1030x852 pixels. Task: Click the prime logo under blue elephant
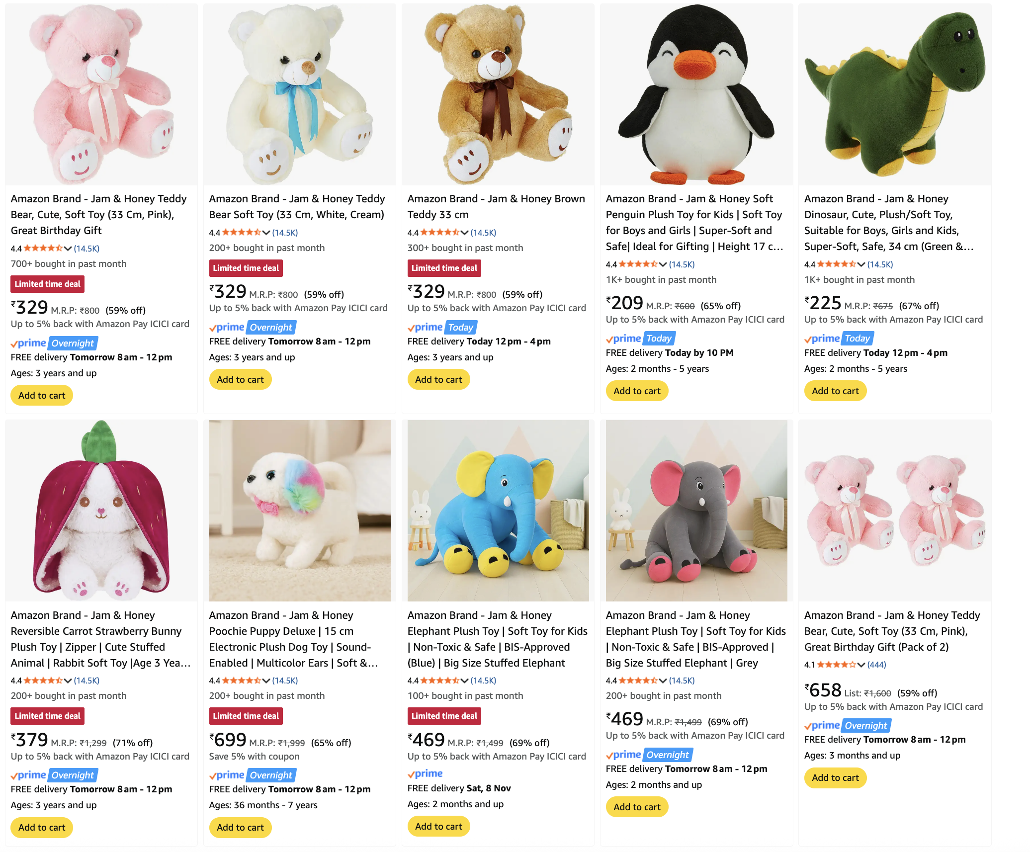(x=425, y=774)
